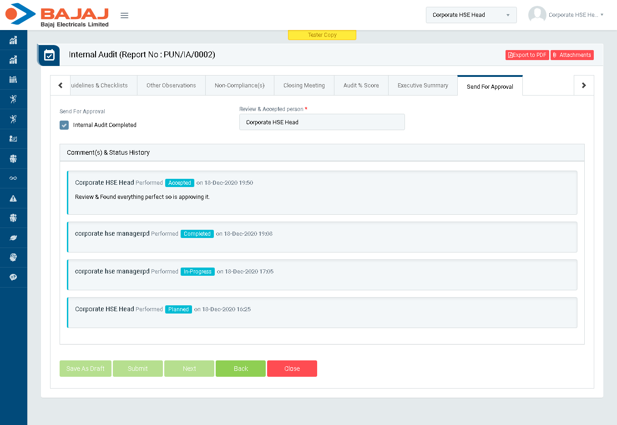Click the Review & Accepted person field
The image size is (617, 425).
pyautogui.click(x=322, y=122)
